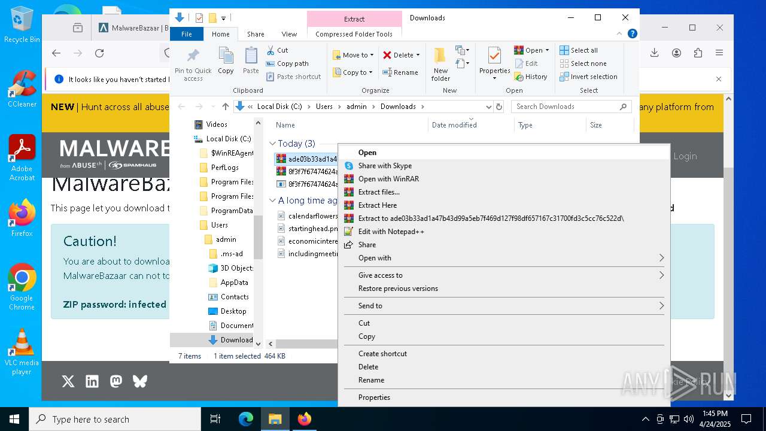This screenshot has height=431, width=766.
Task: Click the Rename ribbon button
Action: (400, 72)
